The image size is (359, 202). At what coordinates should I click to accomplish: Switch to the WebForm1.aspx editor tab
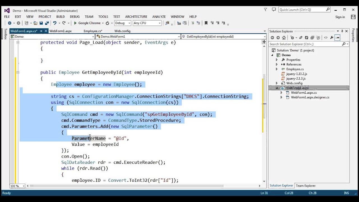(x=61, y=31)
